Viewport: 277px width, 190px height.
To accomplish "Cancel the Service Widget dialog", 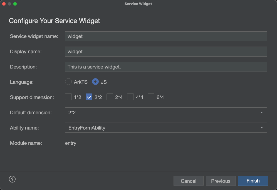I will (x=189, y=181).
